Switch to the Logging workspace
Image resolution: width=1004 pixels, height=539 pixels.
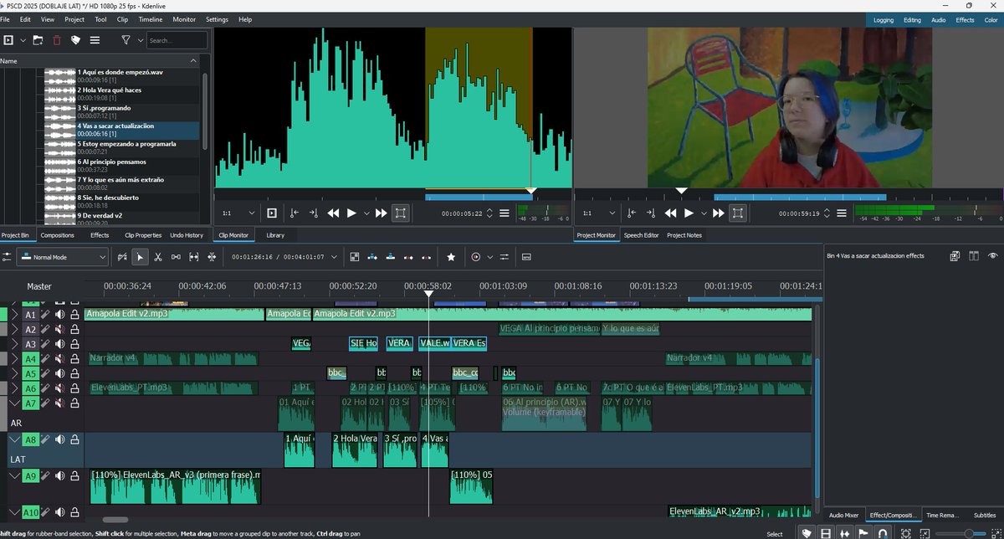pyautogui.click(x=884, y=19)
